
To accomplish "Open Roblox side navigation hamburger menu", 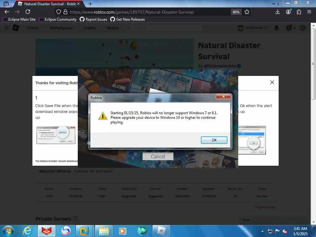I will coord(6,28).
